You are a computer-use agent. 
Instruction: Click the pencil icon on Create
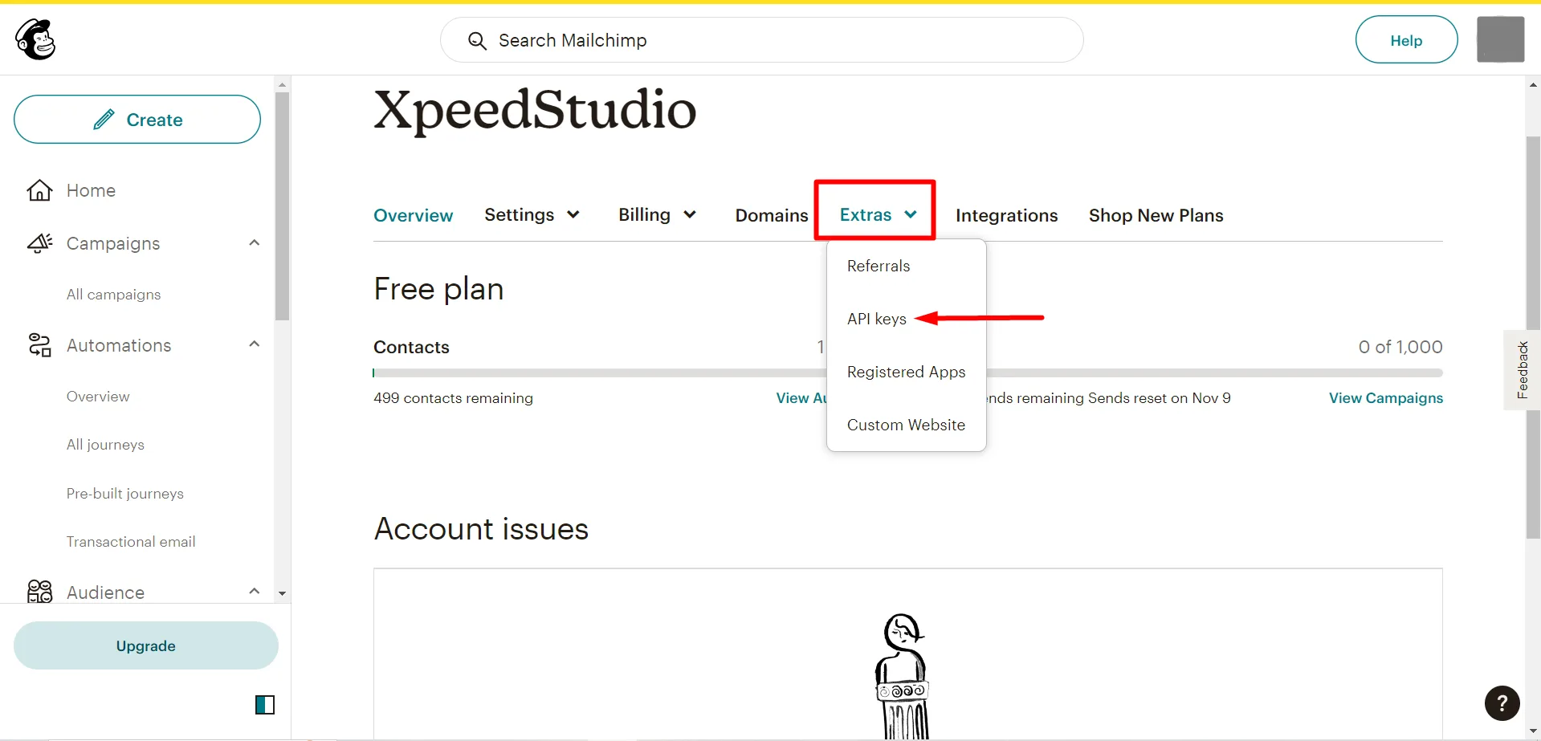tap(104, 120)
